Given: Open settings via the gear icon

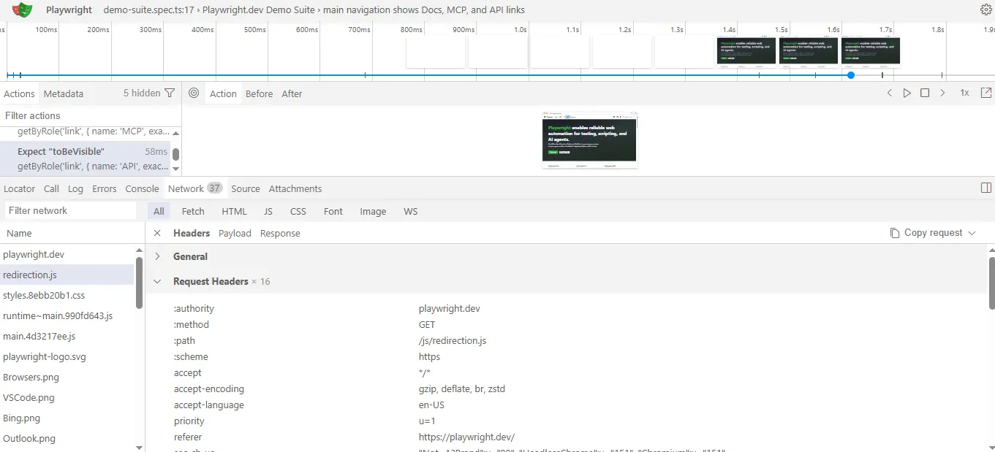Looking at the screenshot, I should tap(985, 10).
